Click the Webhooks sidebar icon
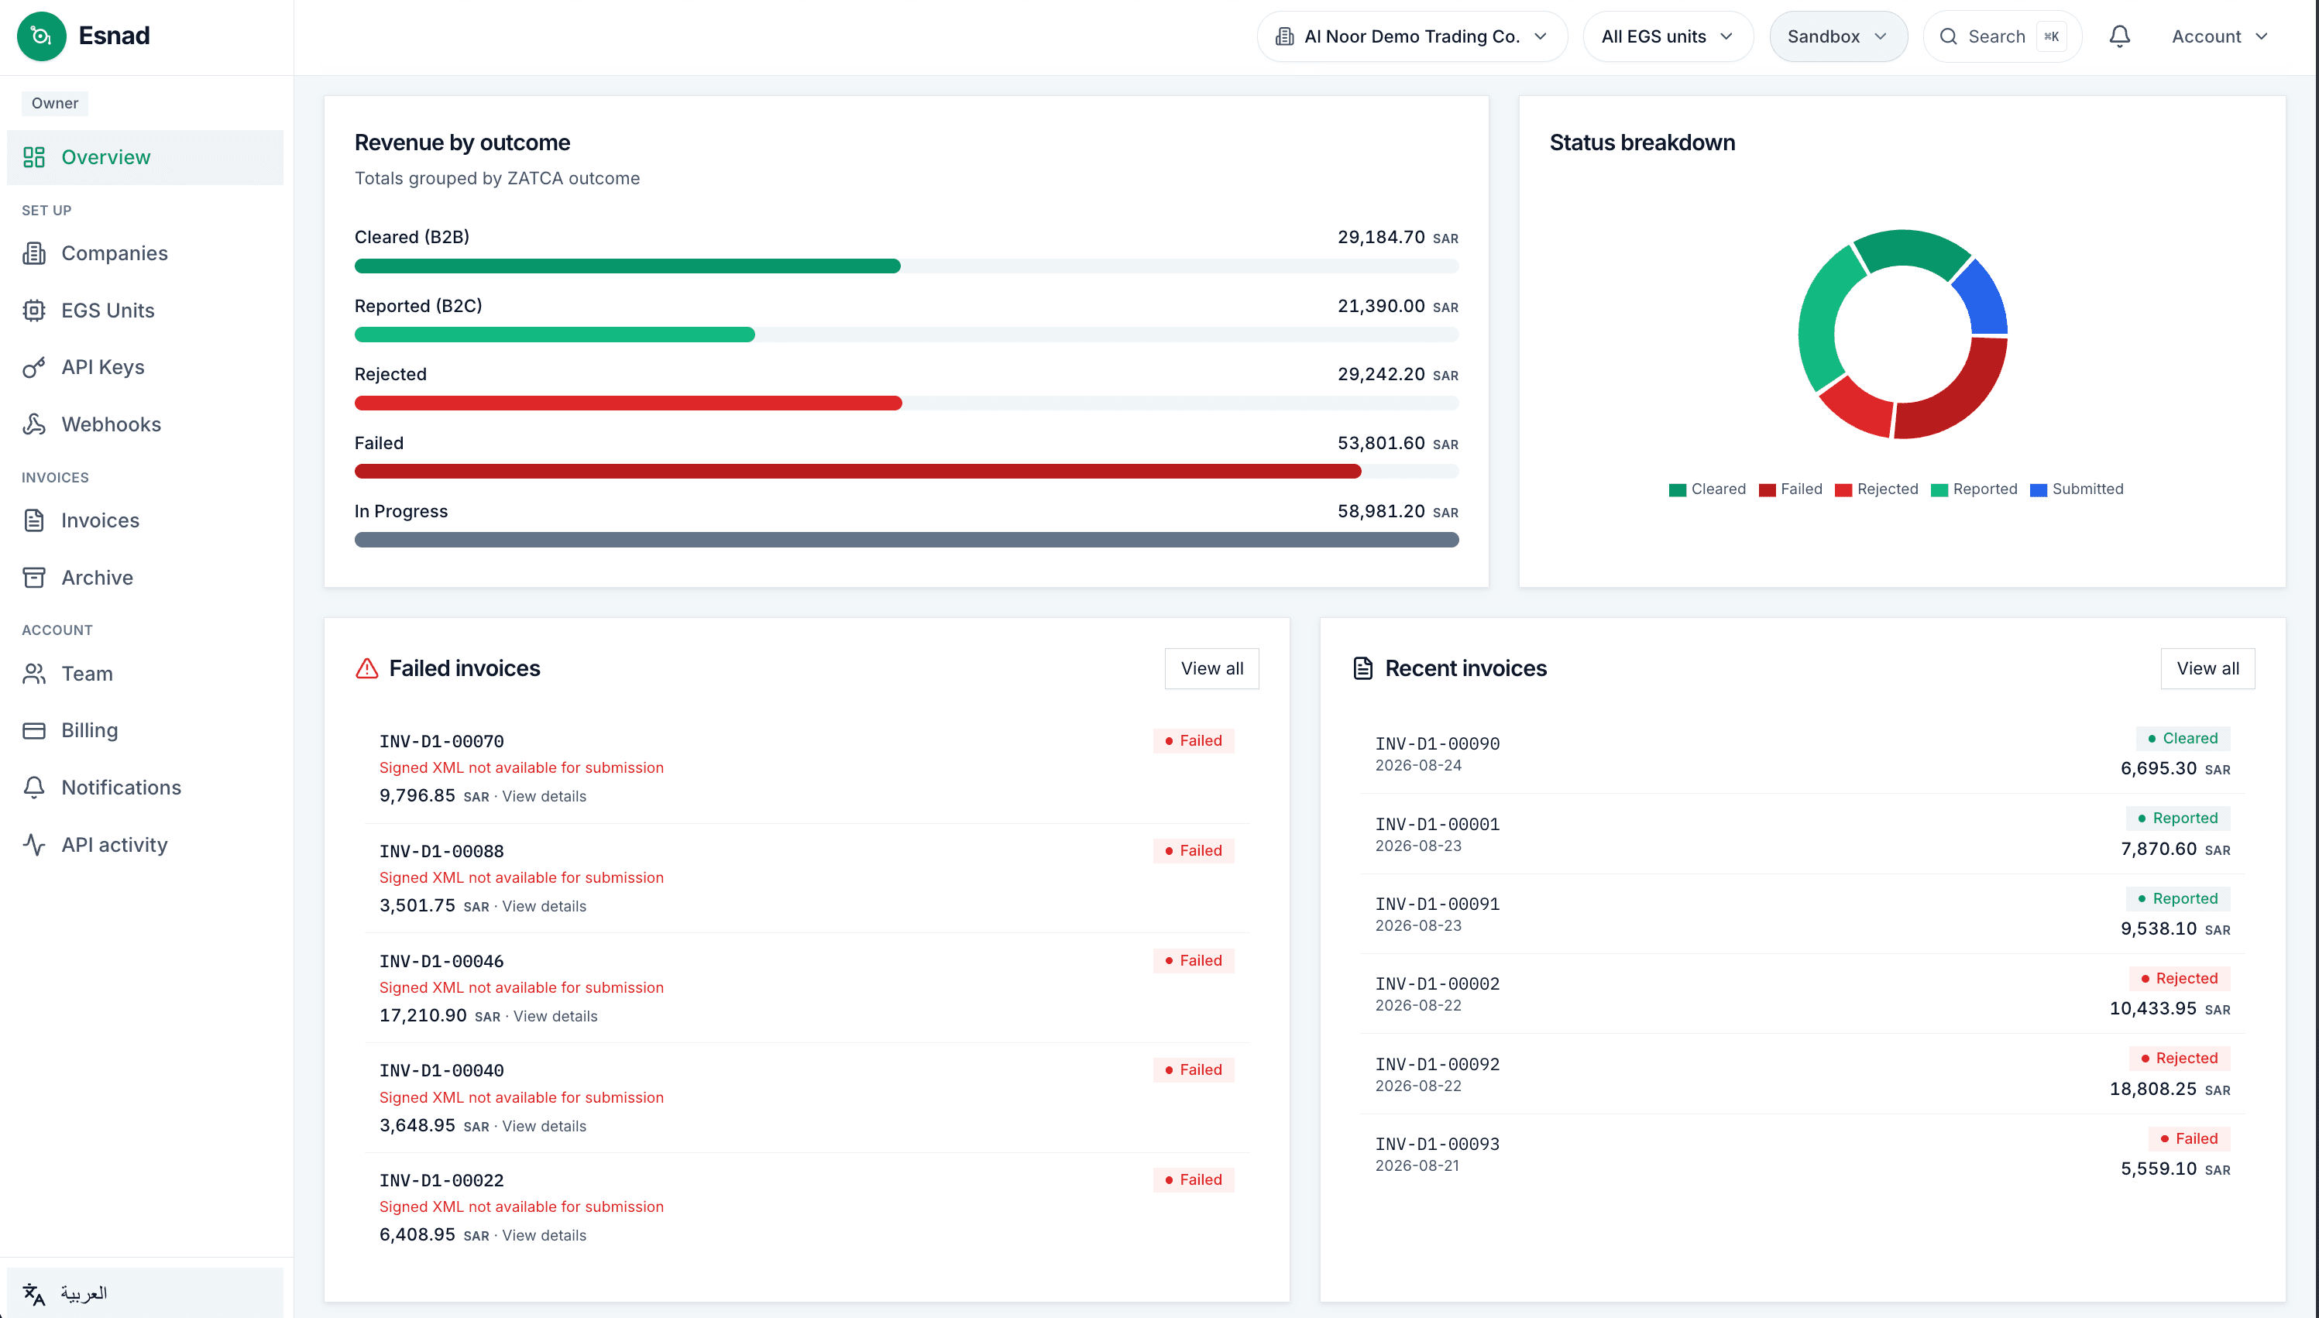 (34, 424)
